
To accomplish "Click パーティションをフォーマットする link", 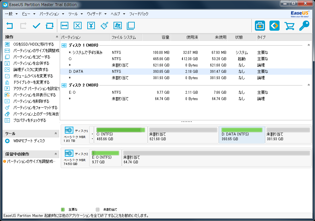I will [x=35, y=108].
